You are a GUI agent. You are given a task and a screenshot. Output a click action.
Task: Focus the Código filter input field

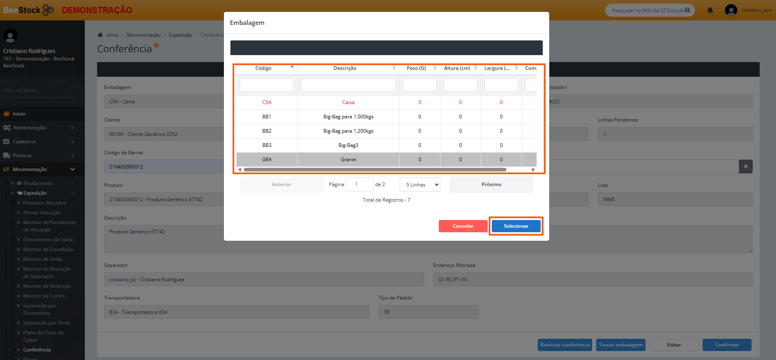(267, 85)
